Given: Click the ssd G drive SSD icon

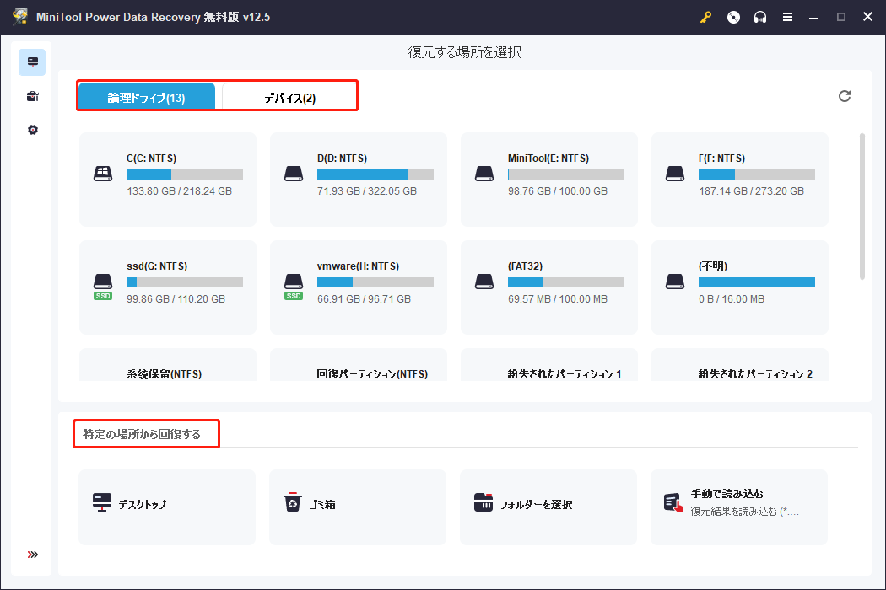Looking at the screenshot, I should point(103,287).
